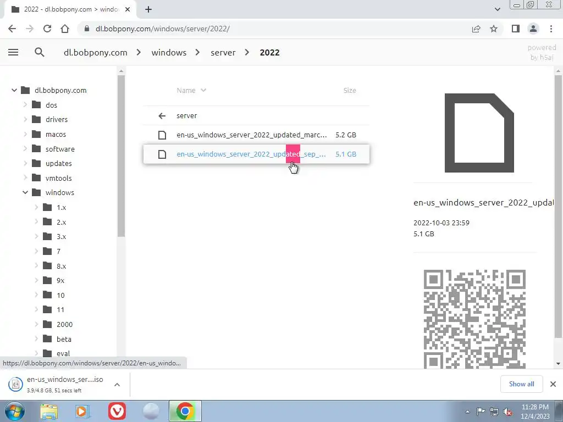The image size is (563, 422).
Task: Expand the vmtools folder arrow
Action: [25, 178]
